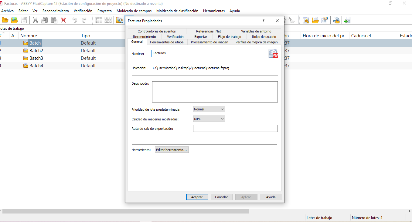Click the hand holding form icon
This screenshot has width=412, height=222.
click(325, 20)
